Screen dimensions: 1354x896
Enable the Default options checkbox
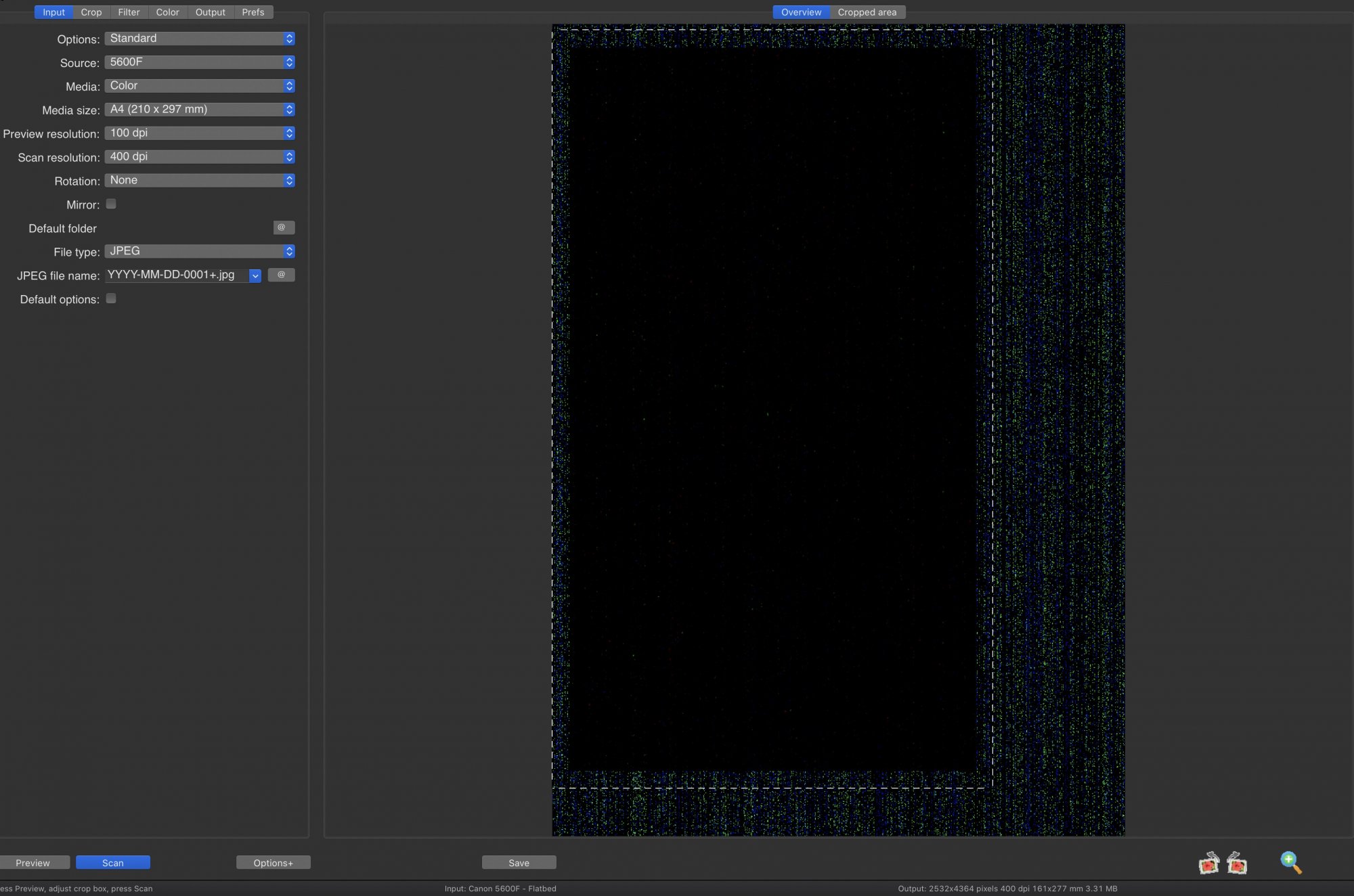pyautogui.click(x=111, y=298)
